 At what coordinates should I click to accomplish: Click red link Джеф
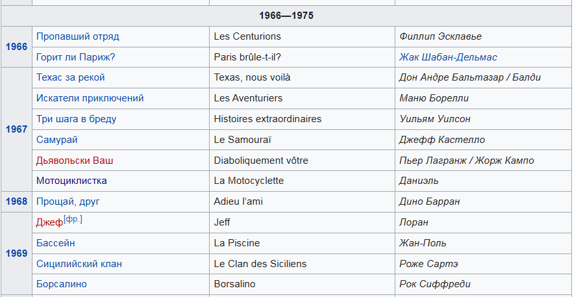click(x=49, y=223)
